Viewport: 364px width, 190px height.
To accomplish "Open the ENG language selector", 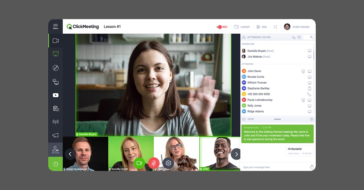I will [263, 27].
